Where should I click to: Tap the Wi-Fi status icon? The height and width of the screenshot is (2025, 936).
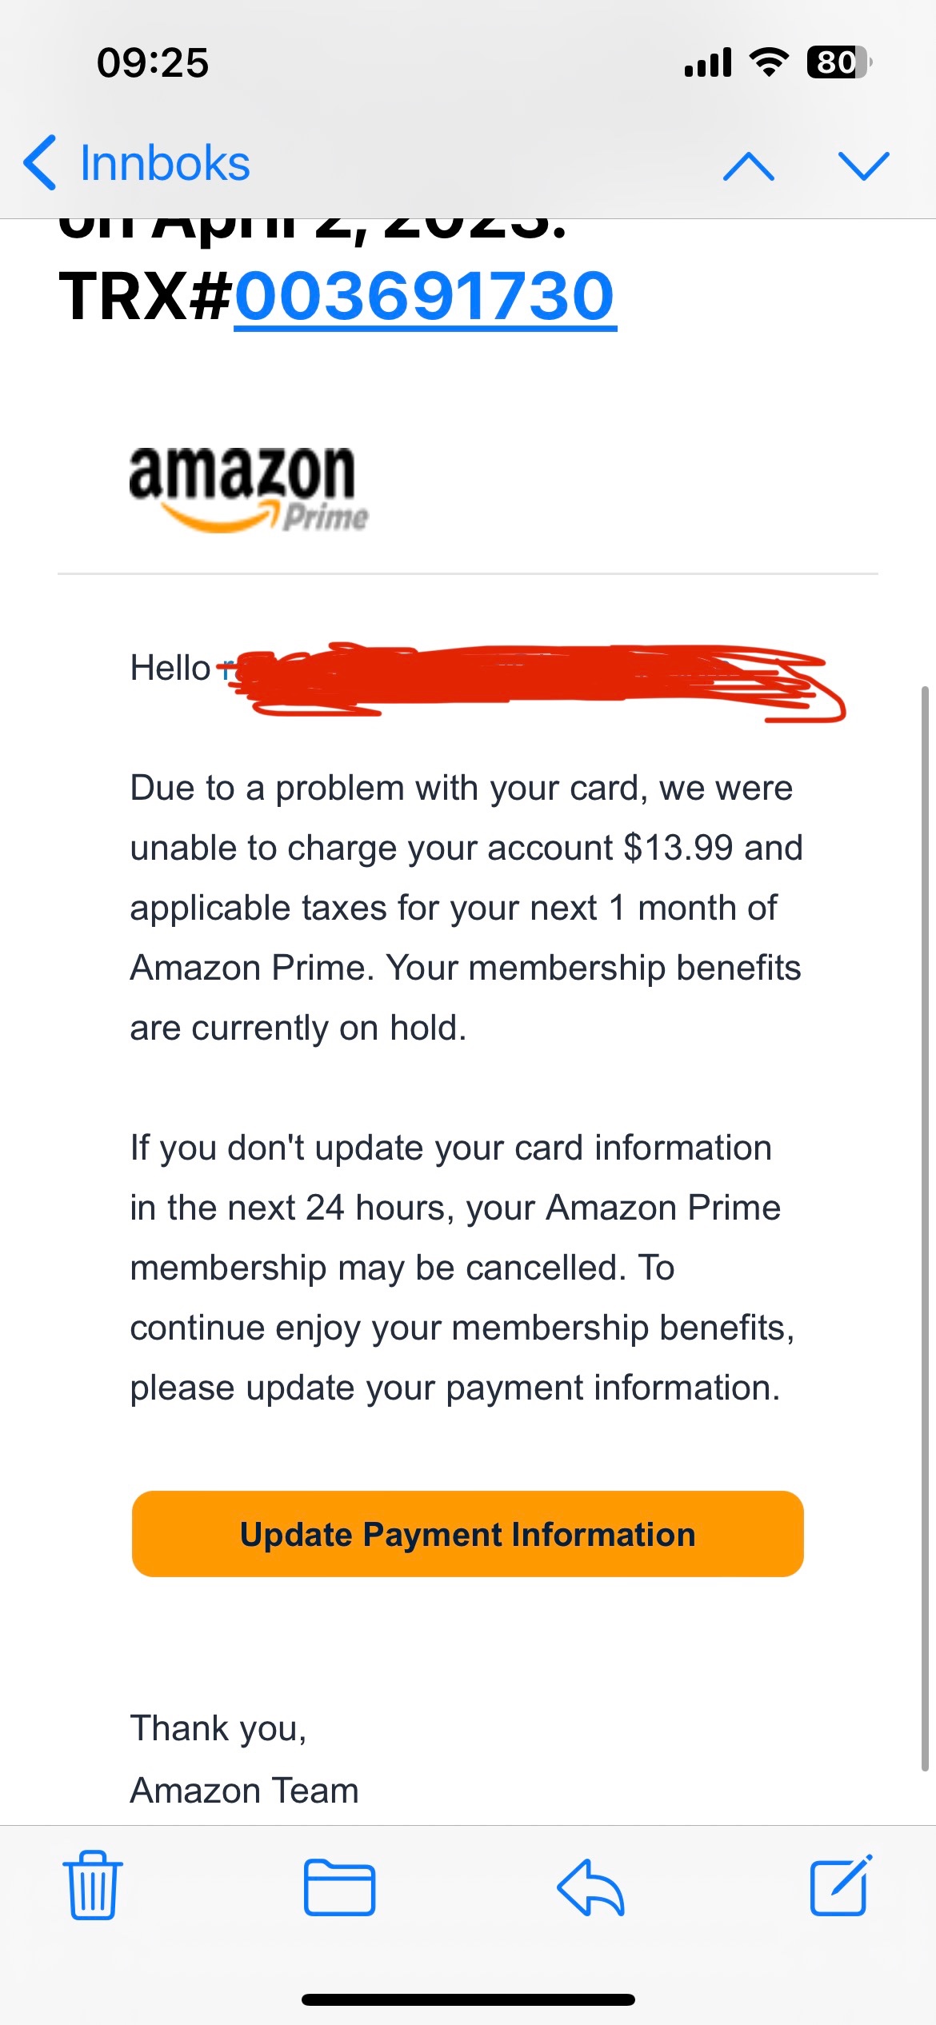pos(769,62)
